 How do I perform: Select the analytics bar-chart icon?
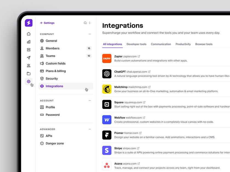(x=28, y=42)
